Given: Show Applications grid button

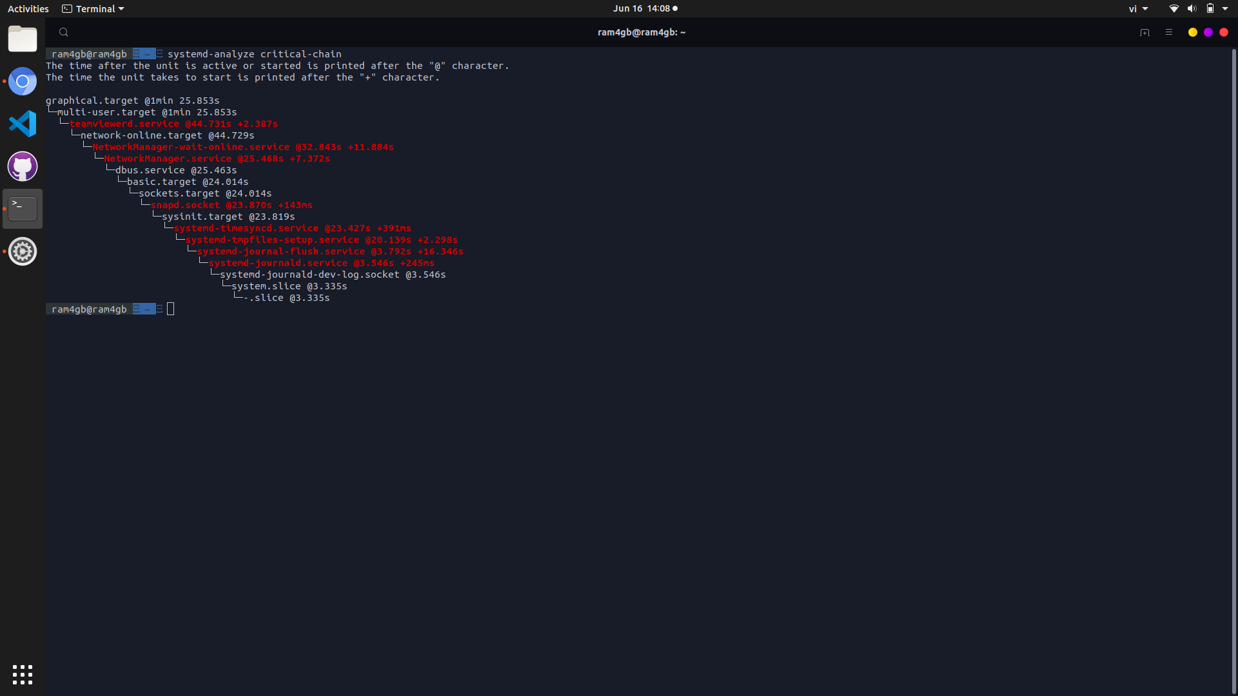Looking at the screenshot, I should tap(23, 674).
